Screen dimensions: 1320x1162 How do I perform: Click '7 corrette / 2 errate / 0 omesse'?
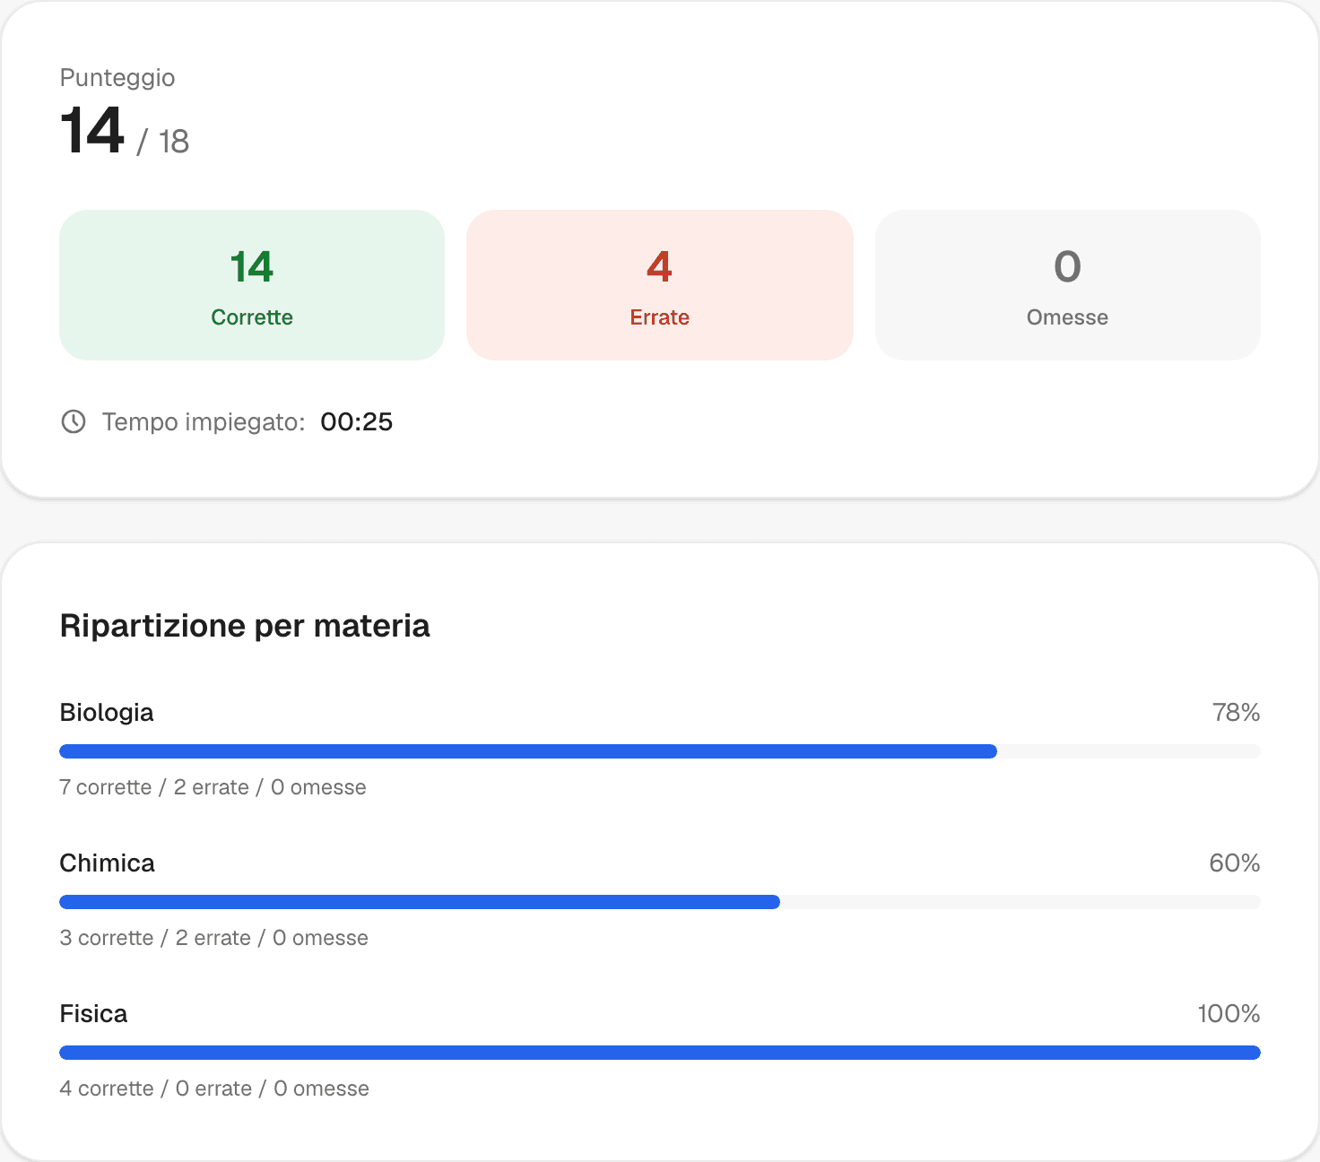pos(213,787)
